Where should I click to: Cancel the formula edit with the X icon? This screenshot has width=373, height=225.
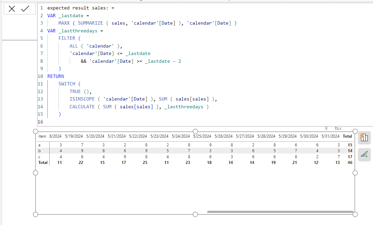pyautogui.click(x=11, y=9)
